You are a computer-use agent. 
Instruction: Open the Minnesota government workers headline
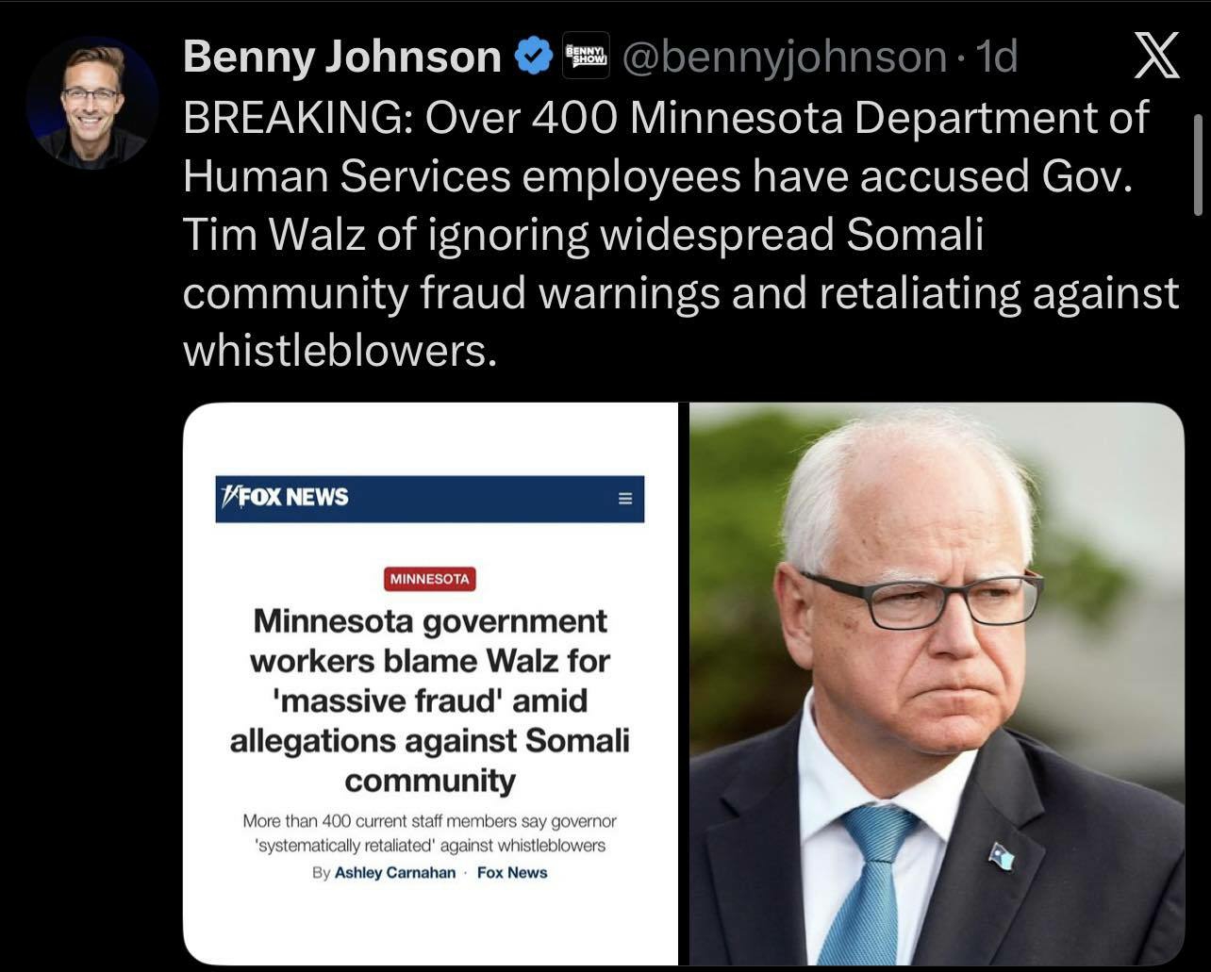(x=429, y=700)
